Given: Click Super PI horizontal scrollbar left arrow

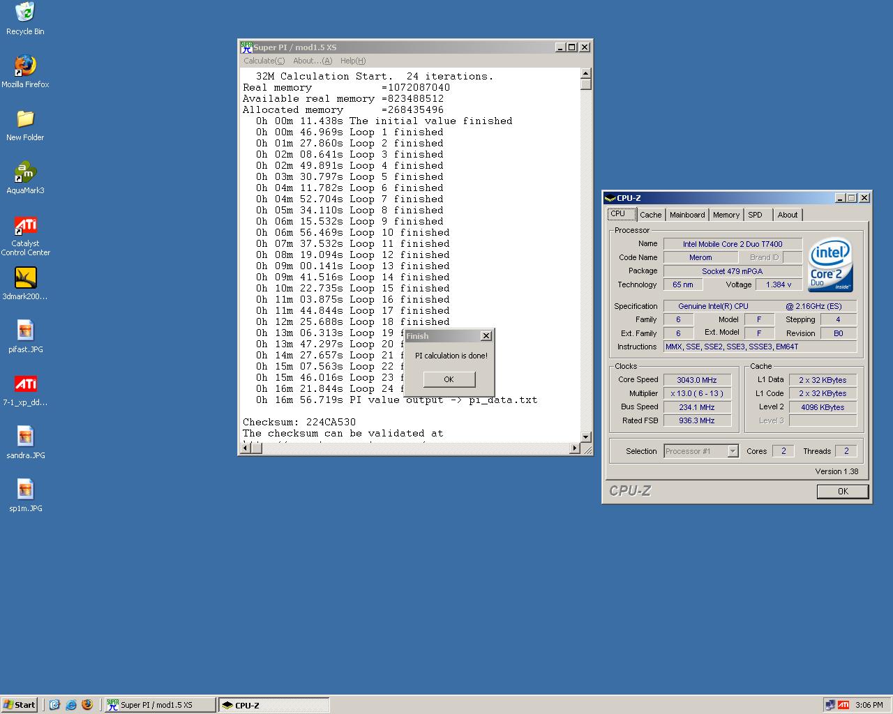Looking at the screenshot, I should [246, 448].
